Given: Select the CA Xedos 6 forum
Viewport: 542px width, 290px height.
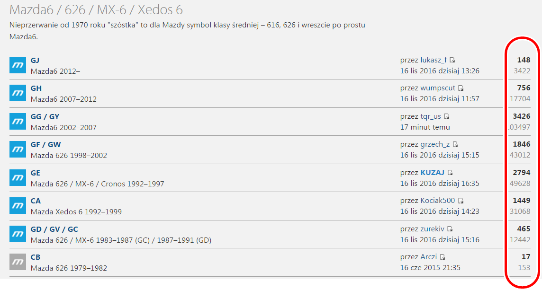Looking at the screenshot, I should pyautogui.click(x=36, y=201).
